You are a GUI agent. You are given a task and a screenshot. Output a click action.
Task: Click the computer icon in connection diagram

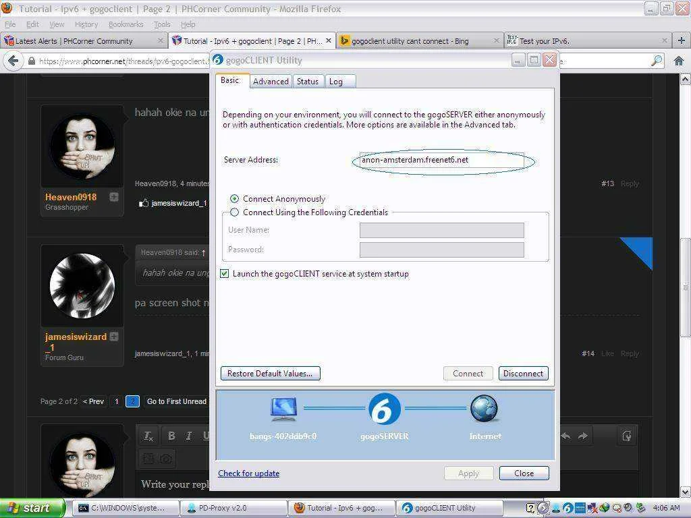[284, 408]
